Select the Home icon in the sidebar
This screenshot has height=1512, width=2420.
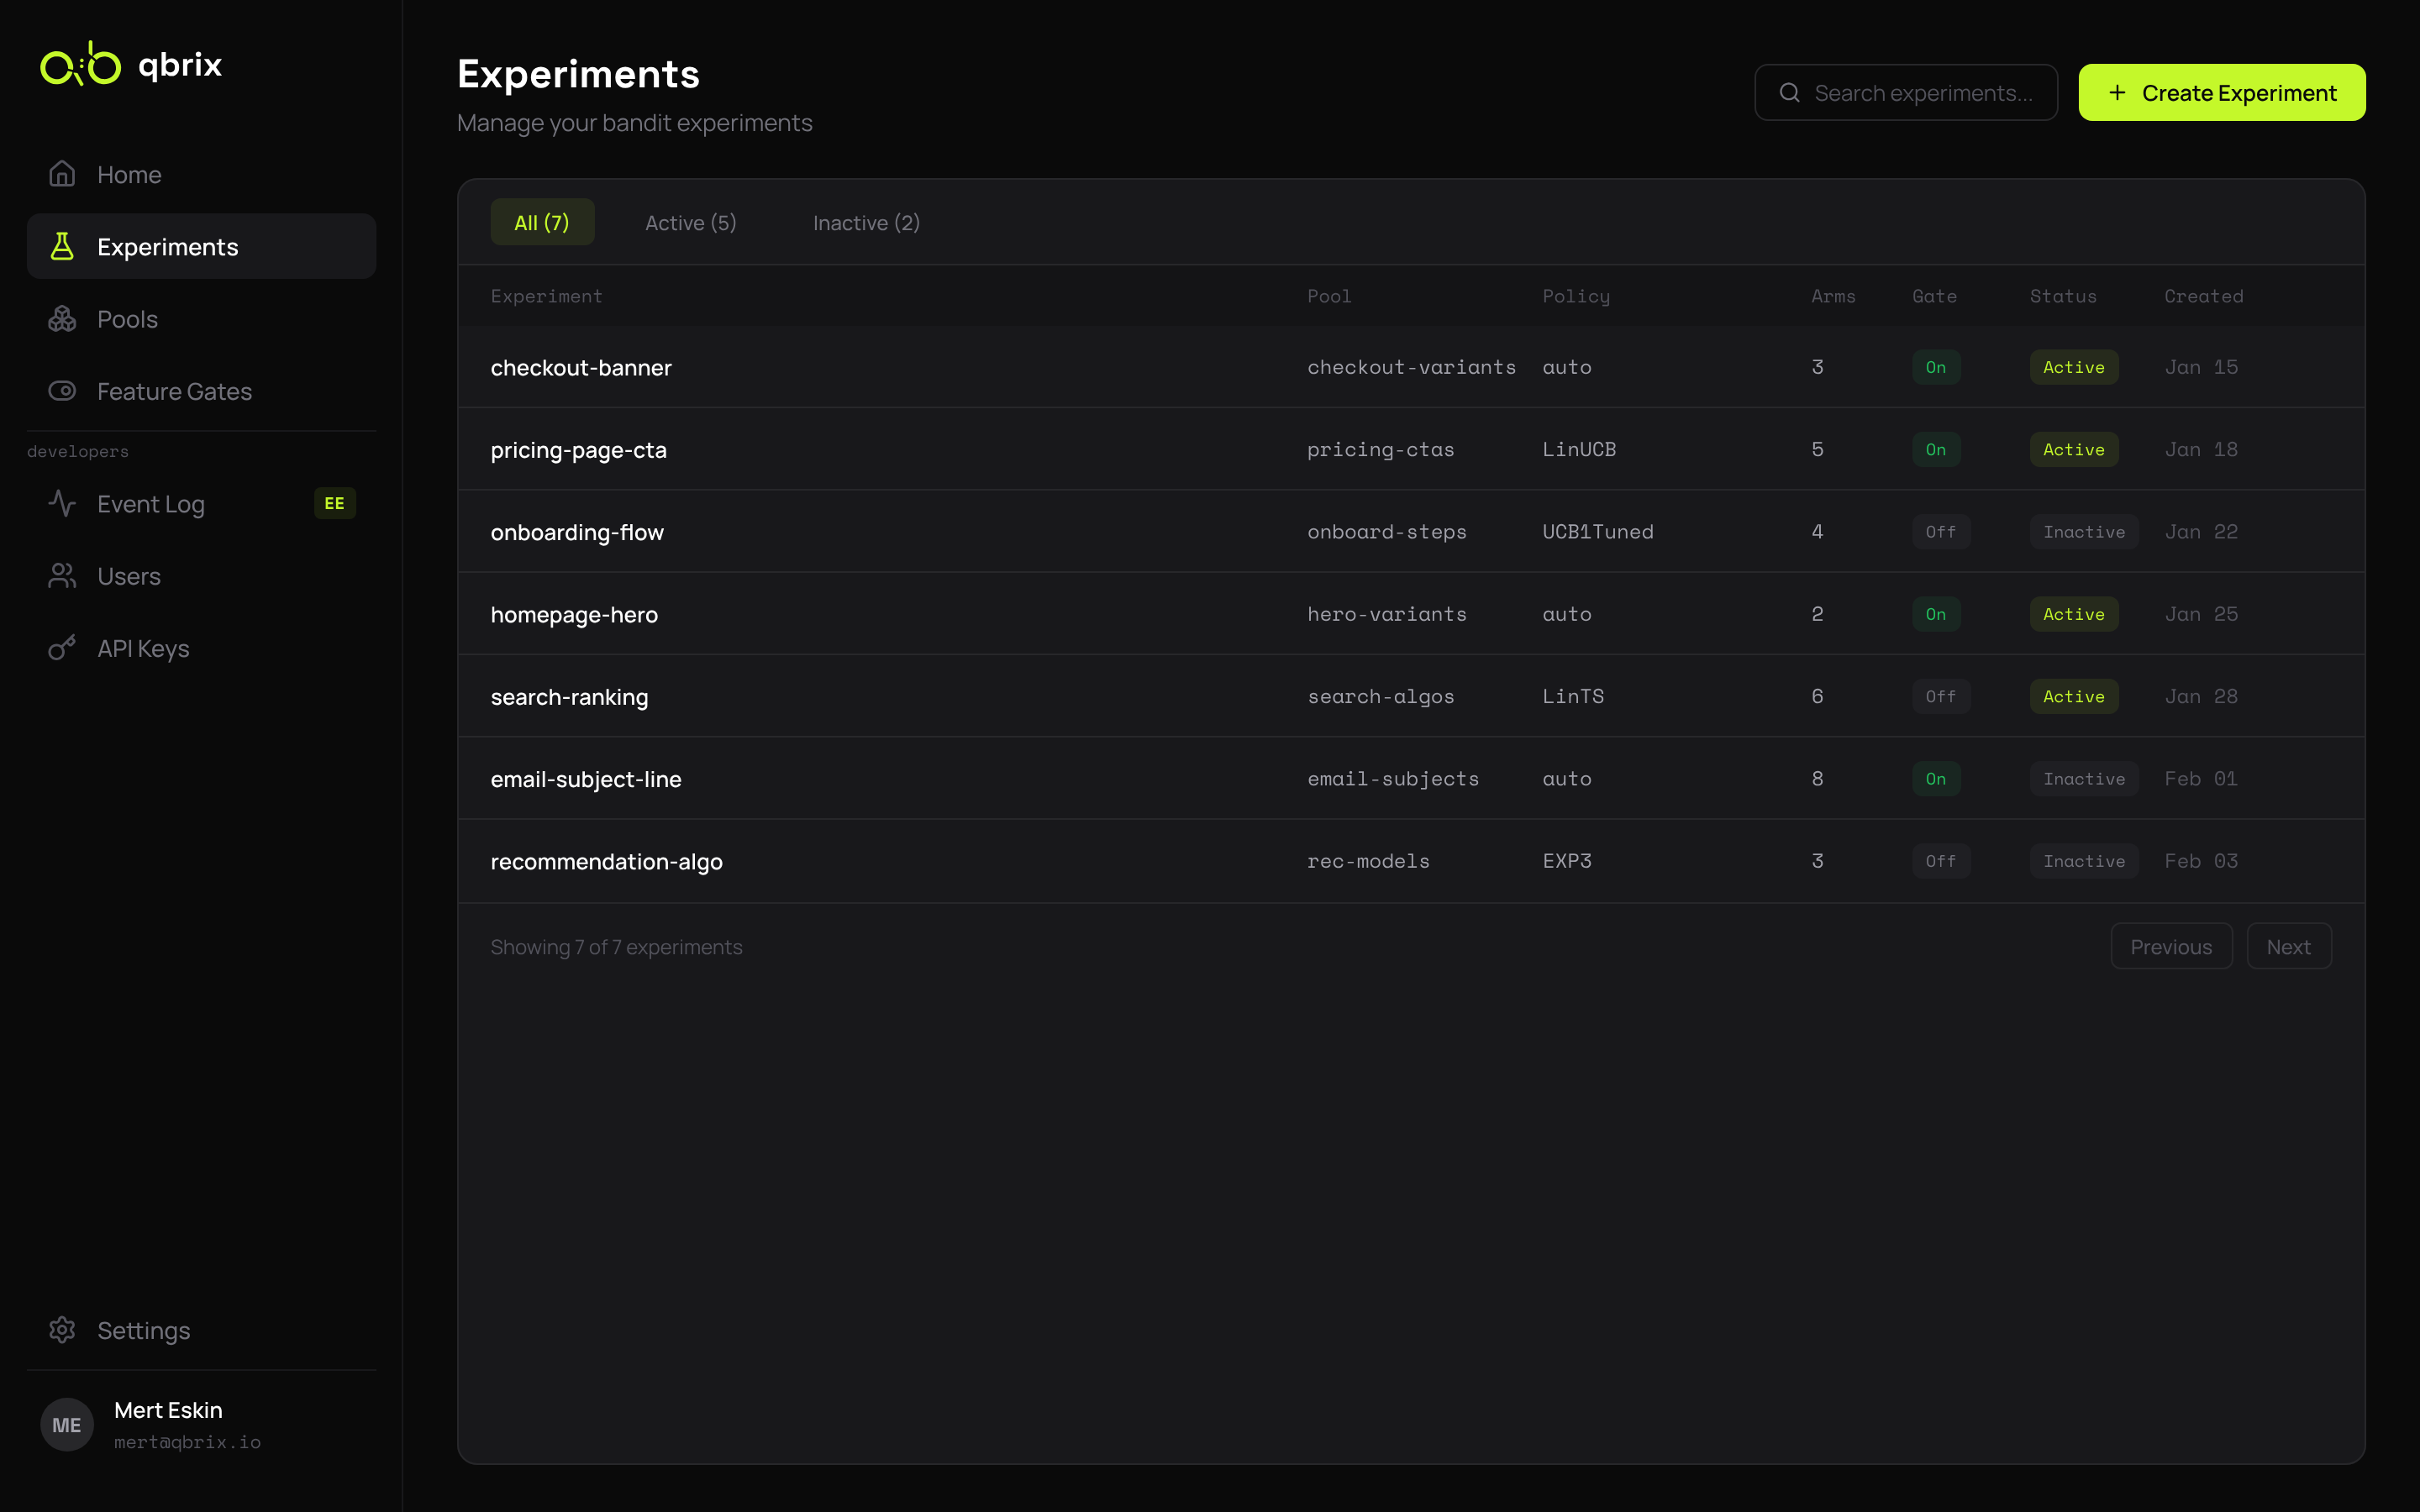62,174
